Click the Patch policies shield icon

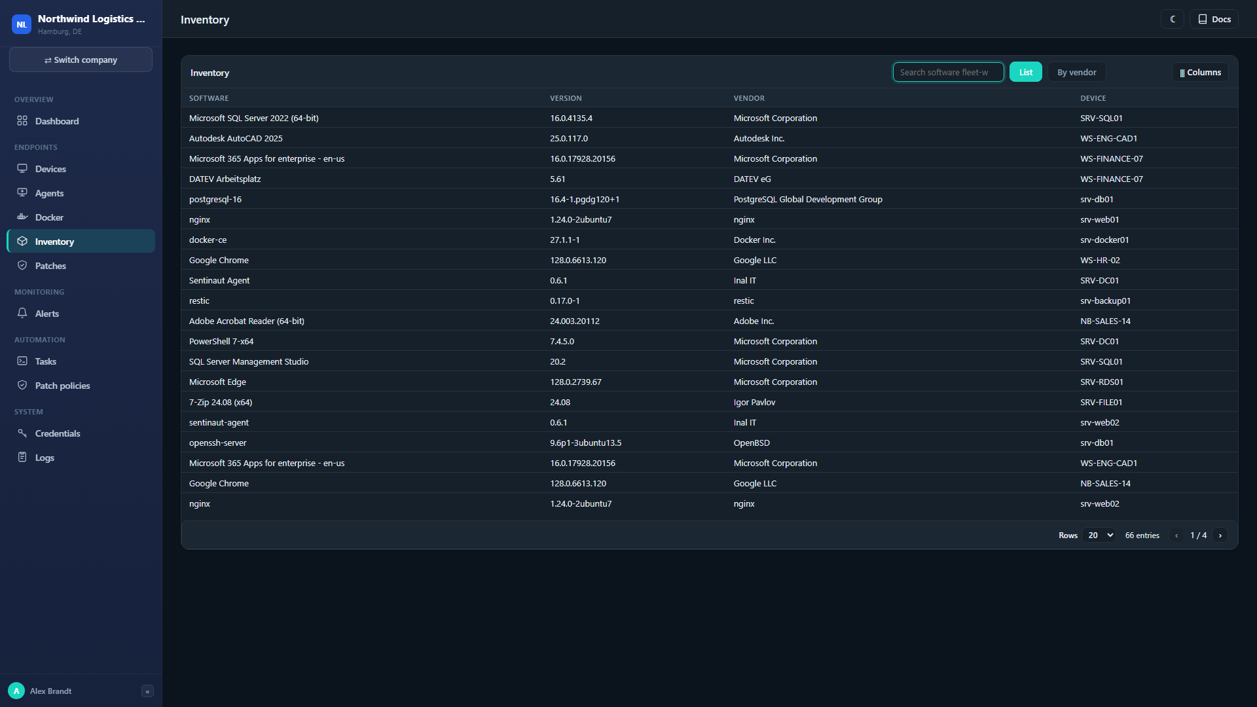click(22, 386)
